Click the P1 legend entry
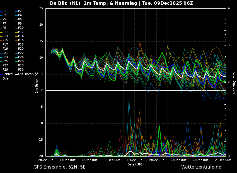Image resolution: width=237 pixels, height=173 pixels. [3, 11]
